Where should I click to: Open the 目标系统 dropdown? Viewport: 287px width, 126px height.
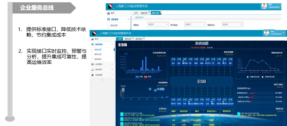click(195, 24)
